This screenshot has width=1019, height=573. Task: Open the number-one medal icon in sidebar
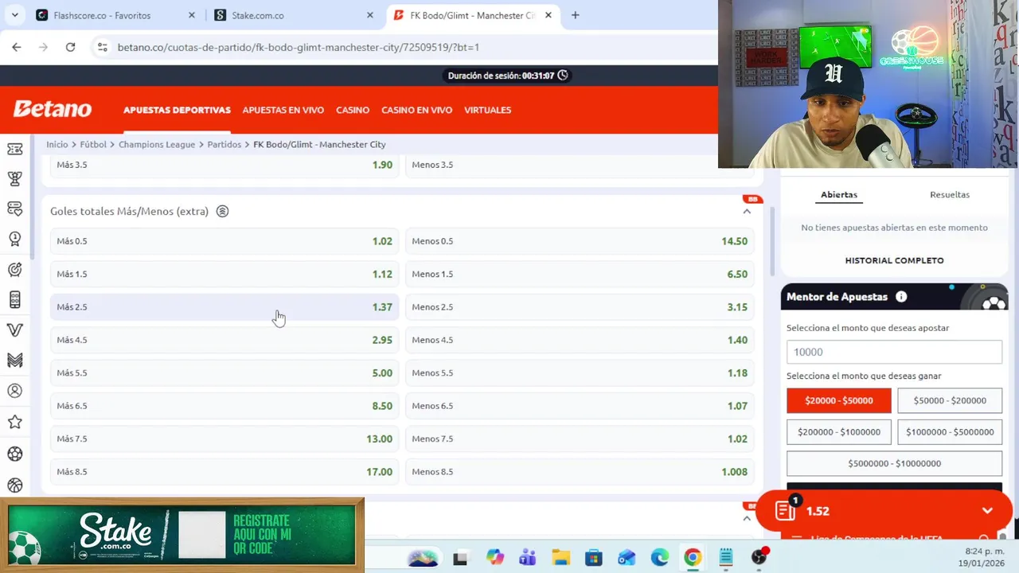point(14,239)
